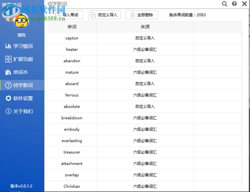Close the window with X icon

(x=244, y=4)
